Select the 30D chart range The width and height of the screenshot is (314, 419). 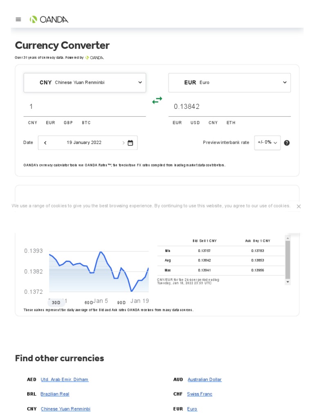click(56, 302)
